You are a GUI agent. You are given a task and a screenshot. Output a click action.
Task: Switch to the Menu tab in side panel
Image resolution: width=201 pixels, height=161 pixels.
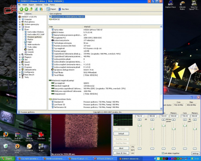(21, 13)
